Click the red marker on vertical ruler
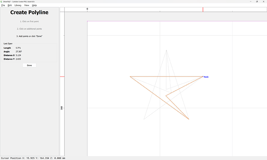267x160 pixels. 62,77
